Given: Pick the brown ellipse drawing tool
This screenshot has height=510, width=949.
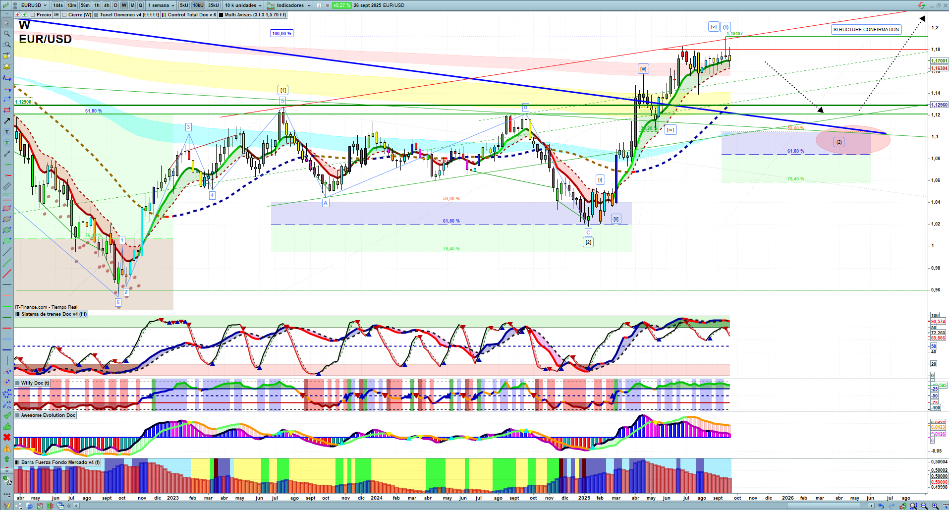Looking at the screenshot, I should click(7, 219).
